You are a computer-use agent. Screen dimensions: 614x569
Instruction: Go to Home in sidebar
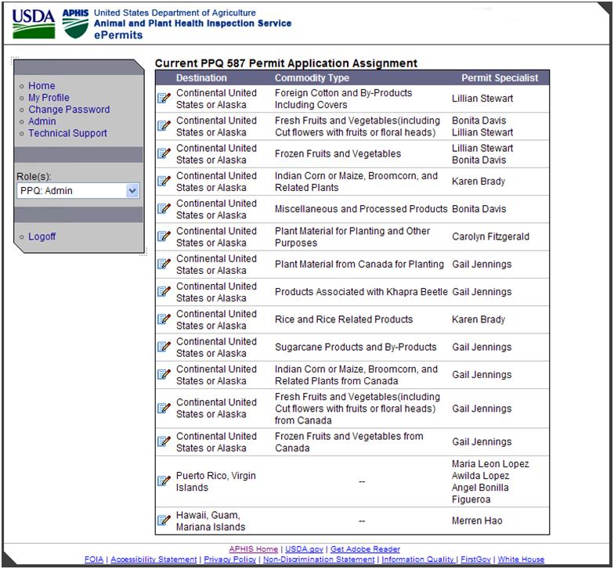(42, 86)
